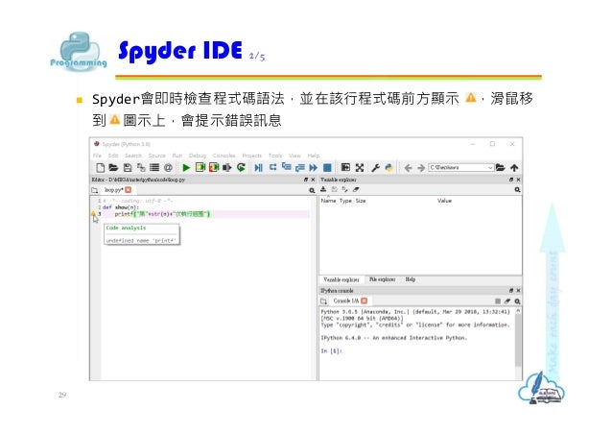Screen dimensions: 612x434
Task: Open the Debug menu
Action: [x=198, y=156]
